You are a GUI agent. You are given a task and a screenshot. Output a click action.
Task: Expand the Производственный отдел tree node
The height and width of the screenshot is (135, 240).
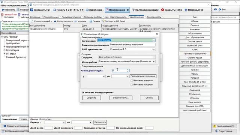(x=4, y=46)
